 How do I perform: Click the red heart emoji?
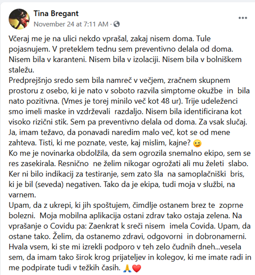click(x=136, y=268)
